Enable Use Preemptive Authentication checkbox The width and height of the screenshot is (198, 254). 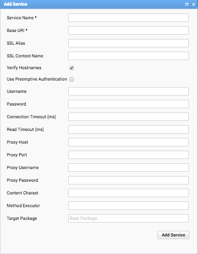point(72,79)
